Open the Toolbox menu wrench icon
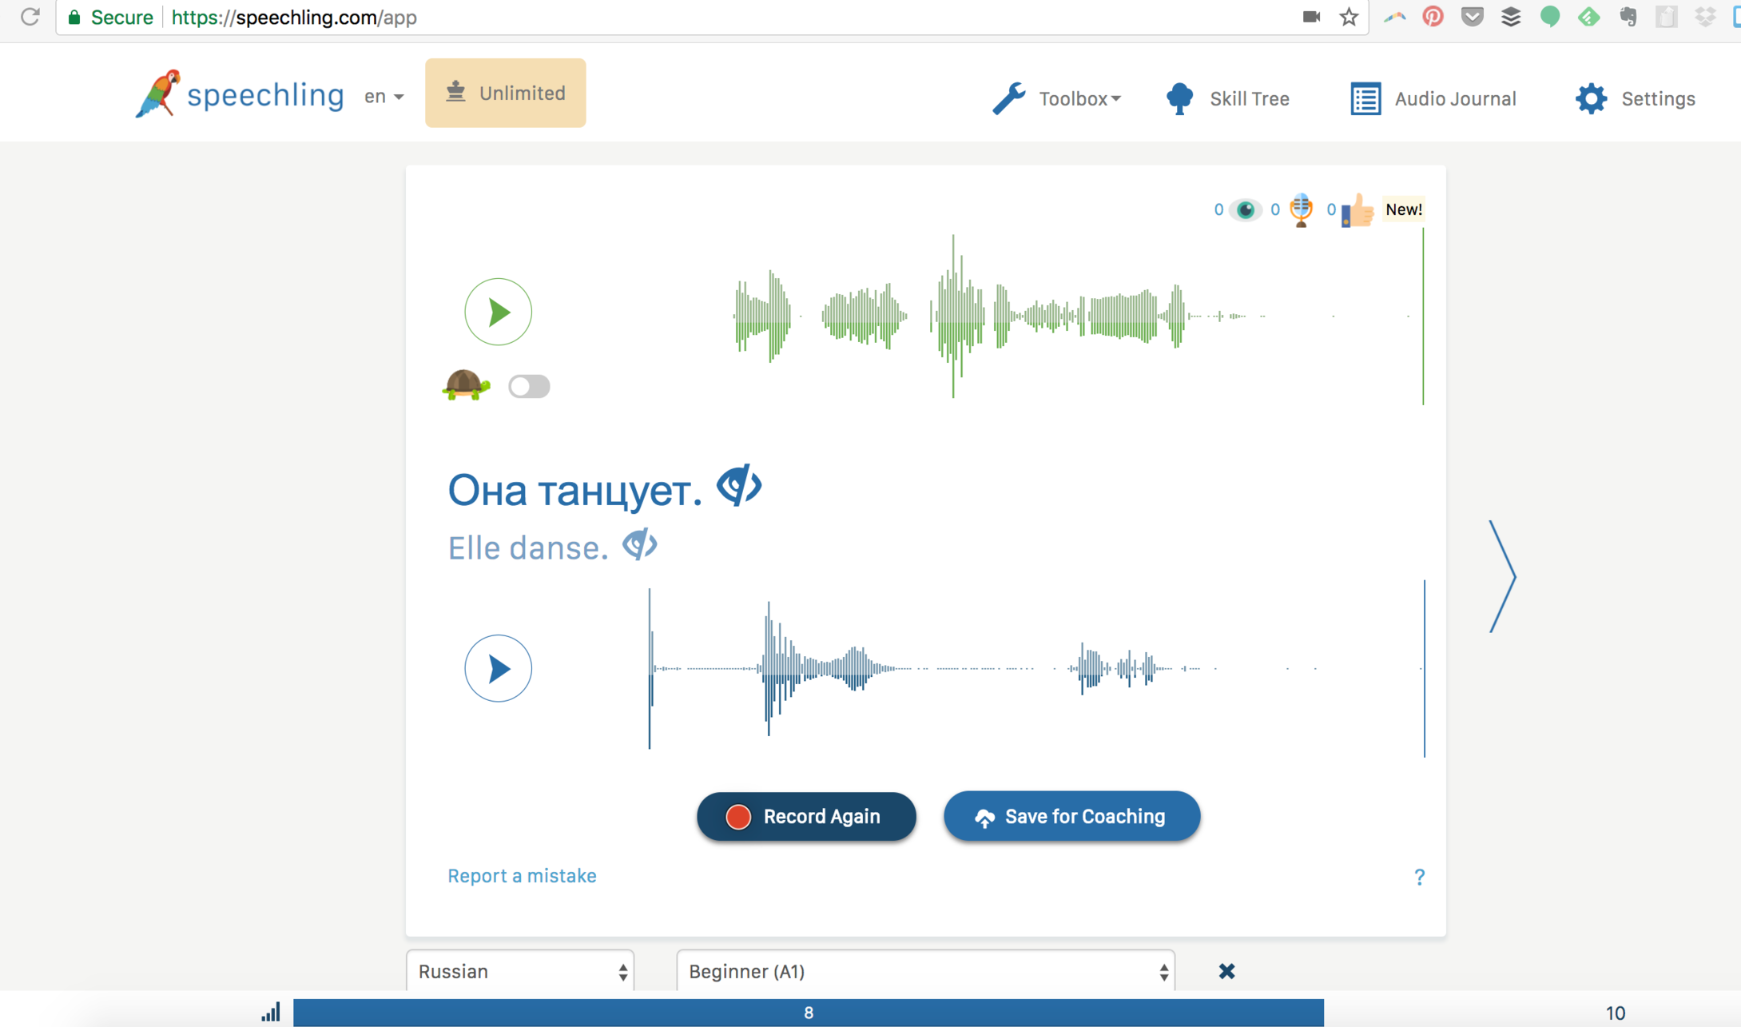Image resolution: width=1741 pixels, height=1027 pixels. click(1011, 98)
